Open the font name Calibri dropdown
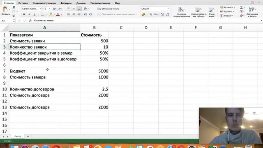 click(40, 9)
